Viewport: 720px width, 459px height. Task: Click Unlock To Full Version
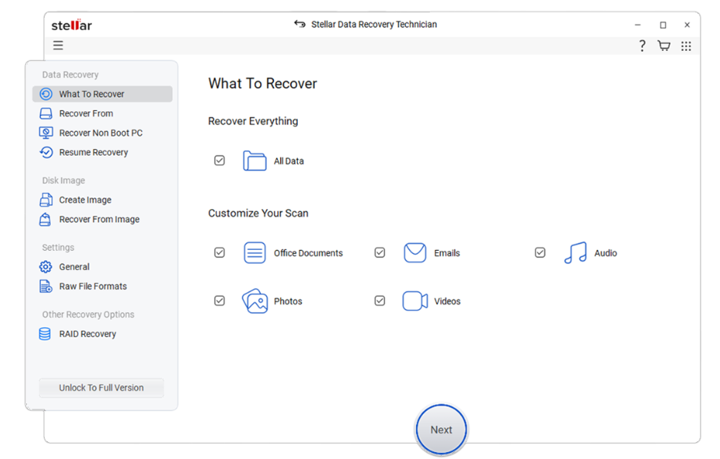(x=101, y=387)
